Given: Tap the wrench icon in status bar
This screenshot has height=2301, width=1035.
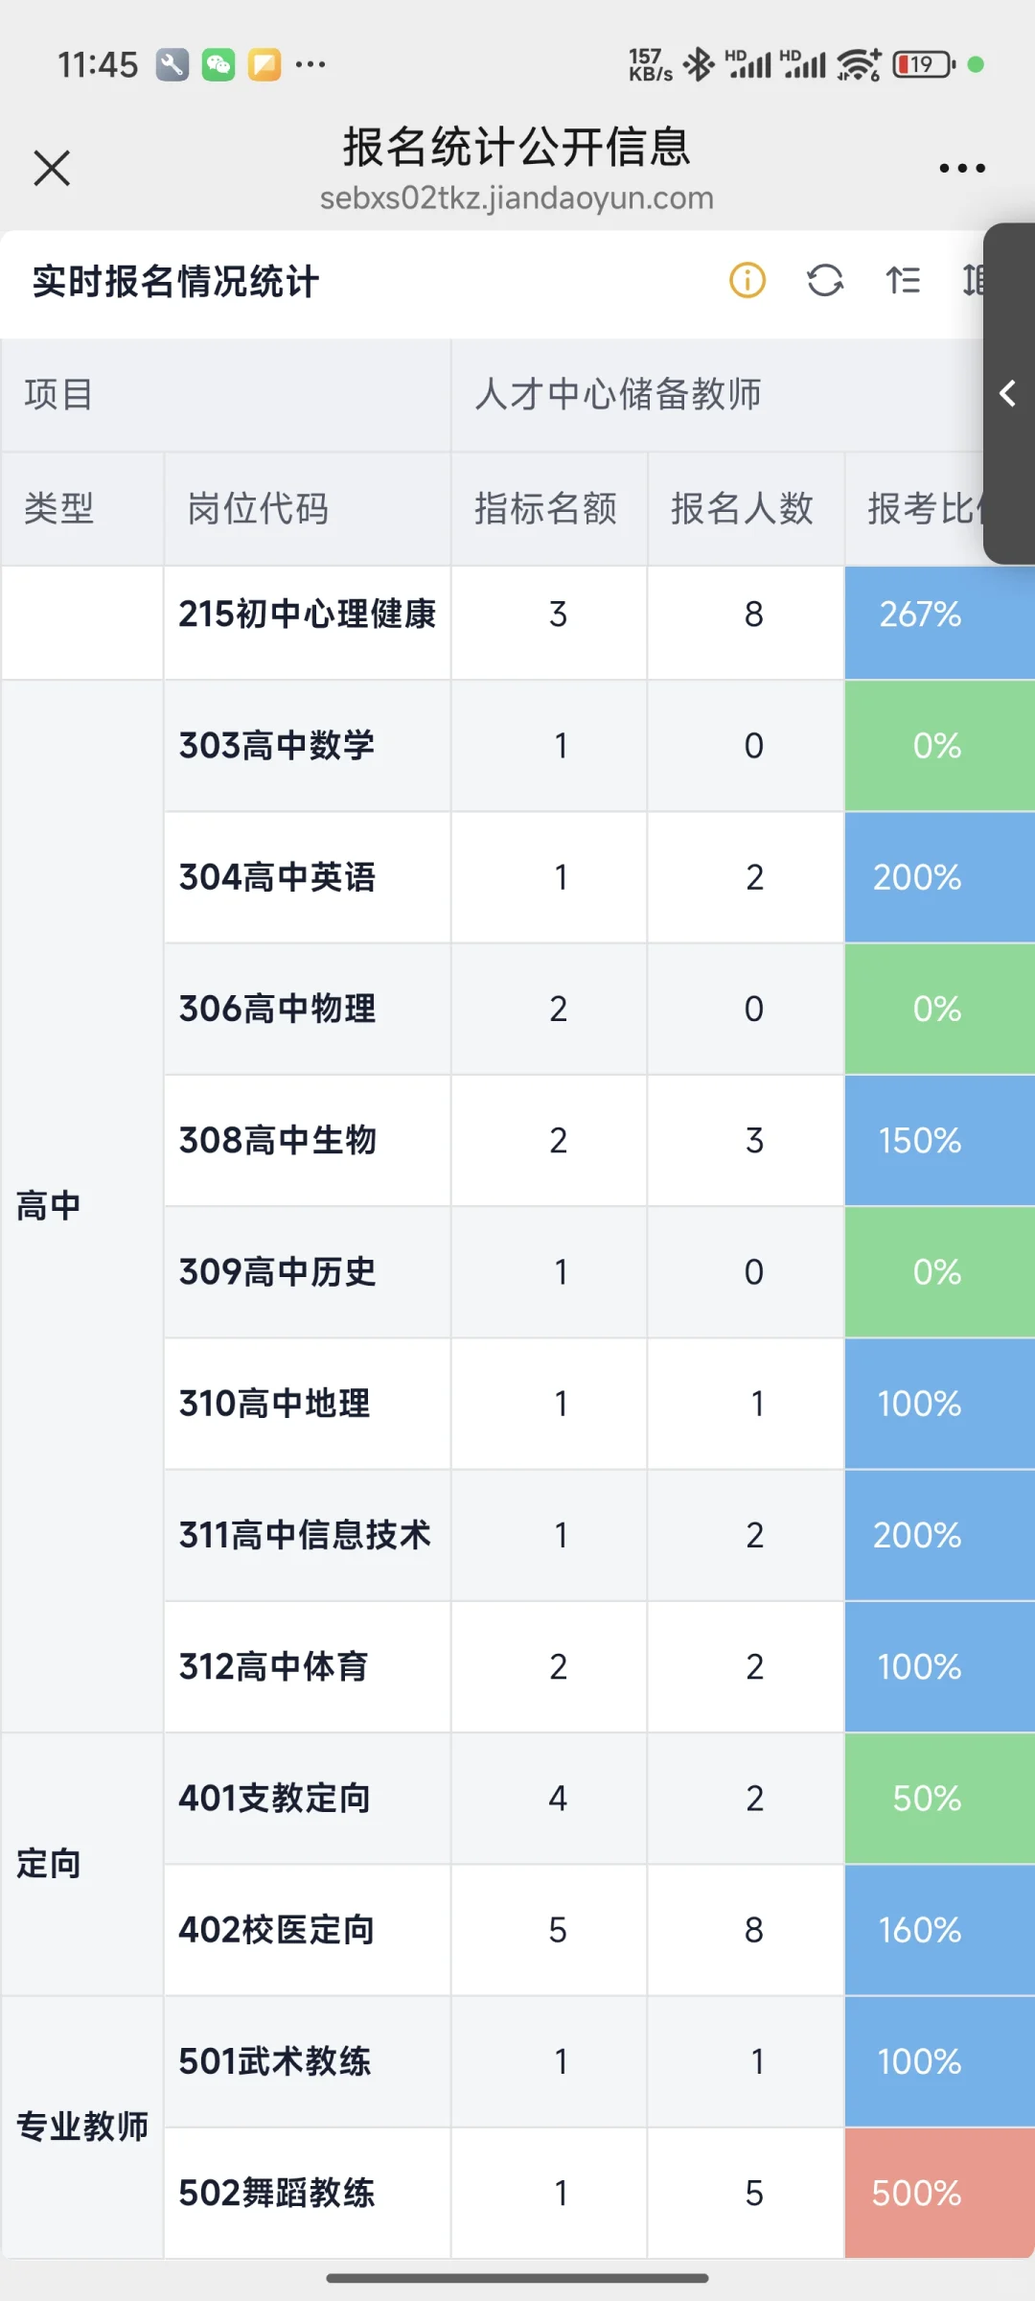Looking at the screenshot, I should [x=172, y=65].
